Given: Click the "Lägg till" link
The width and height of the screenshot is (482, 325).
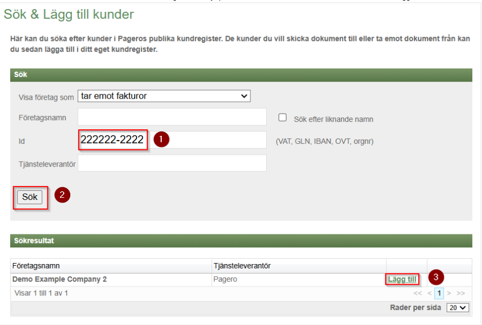Looking at the screenshot, I should pyautogui.click(x=402, y=279).
